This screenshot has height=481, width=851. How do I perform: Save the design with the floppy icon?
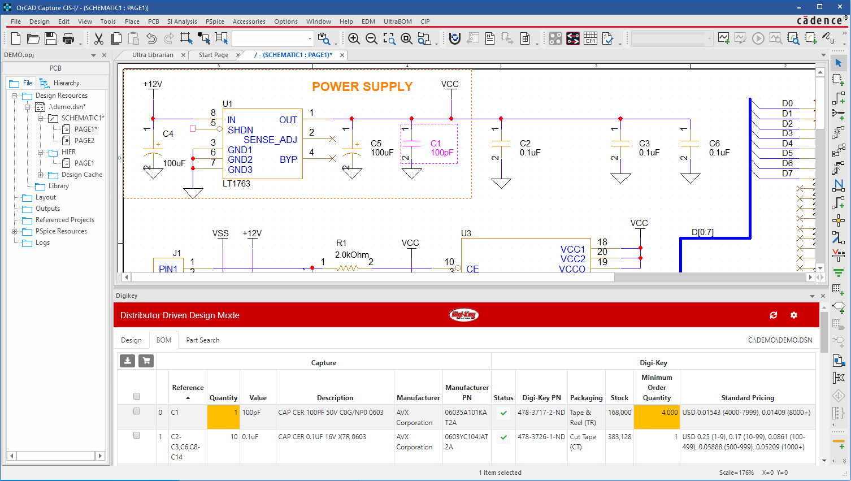pyautogui.click(x=51, y=38)
